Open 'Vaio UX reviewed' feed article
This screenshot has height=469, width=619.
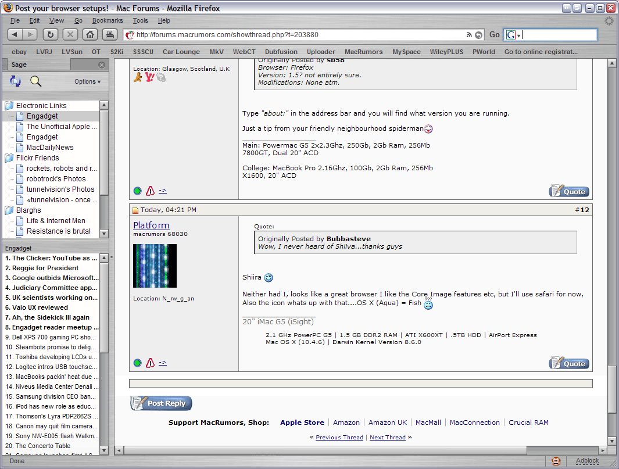36,307
